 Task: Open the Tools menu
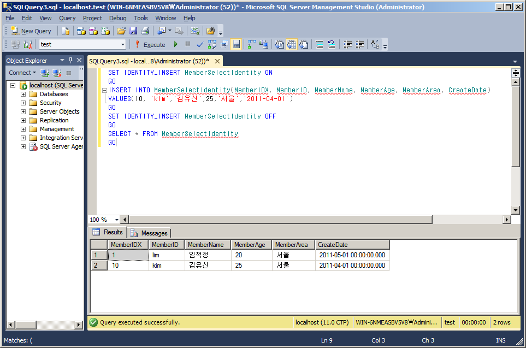[140, 18]
